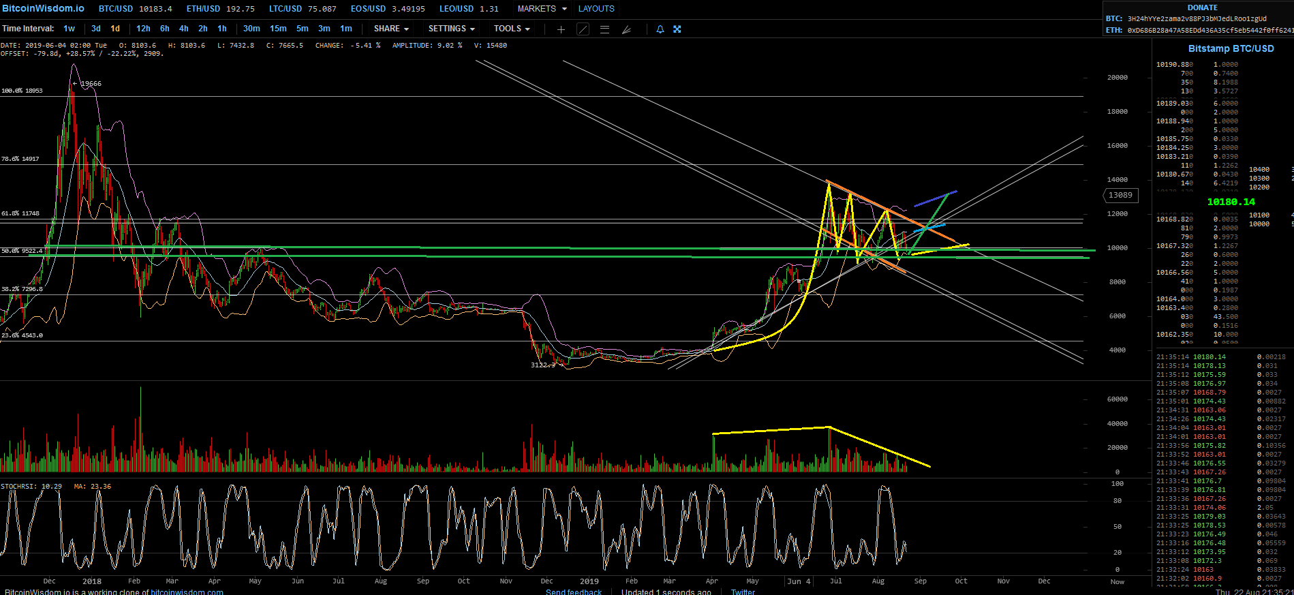Click the 61.8% 11748 Fibonacci label
This screenshot has height=595, width=1294.
(20, 213)
